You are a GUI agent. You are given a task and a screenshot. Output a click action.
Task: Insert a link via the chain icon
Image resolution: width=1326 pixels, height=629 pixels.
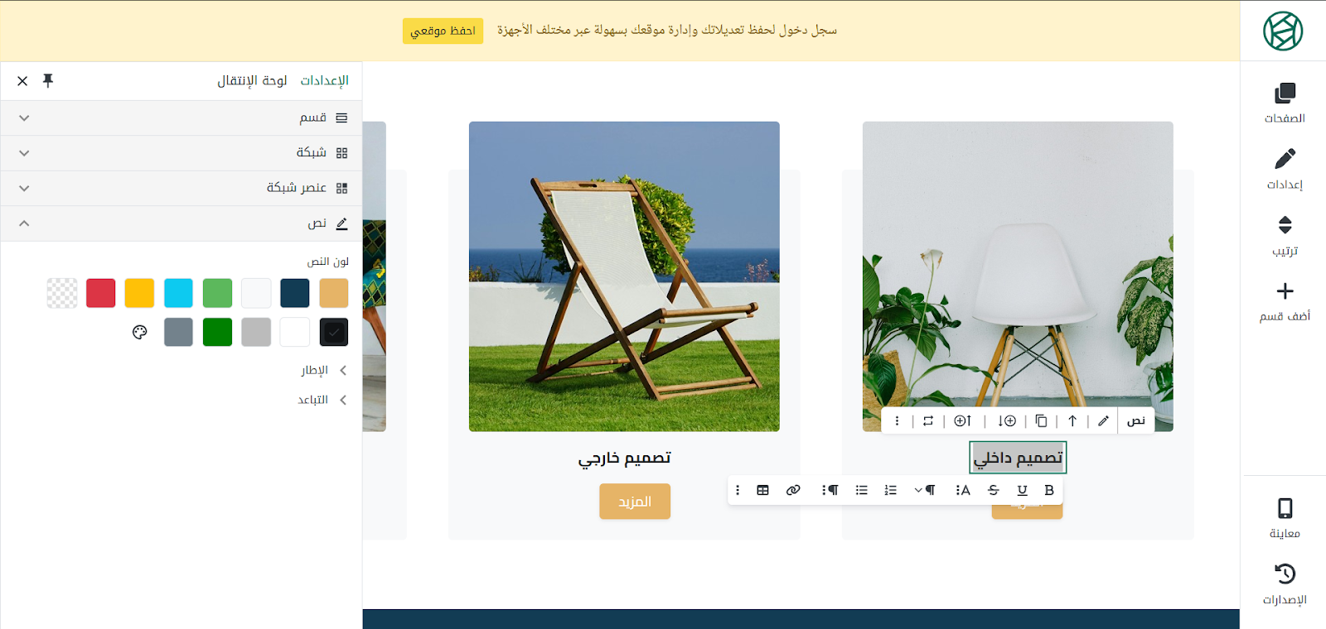793,490
